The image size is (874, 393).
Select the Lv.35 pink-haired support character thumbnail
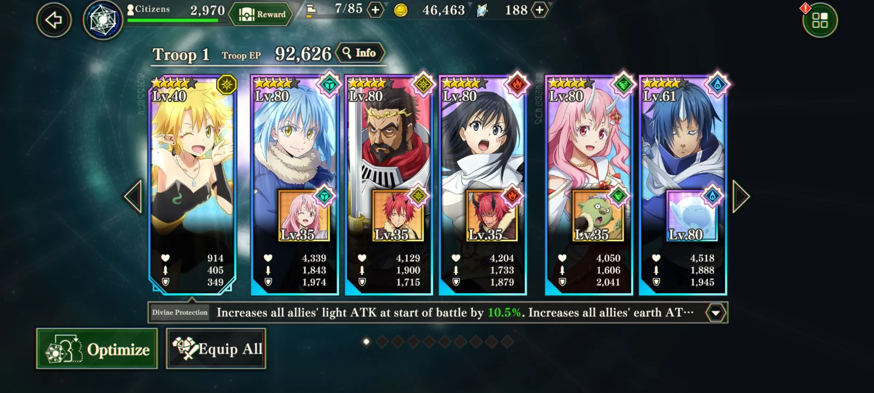click(304, 215)
